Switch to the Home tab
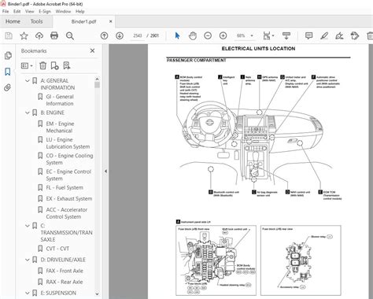Screen dimensions: 373x299 click(13, 21)
